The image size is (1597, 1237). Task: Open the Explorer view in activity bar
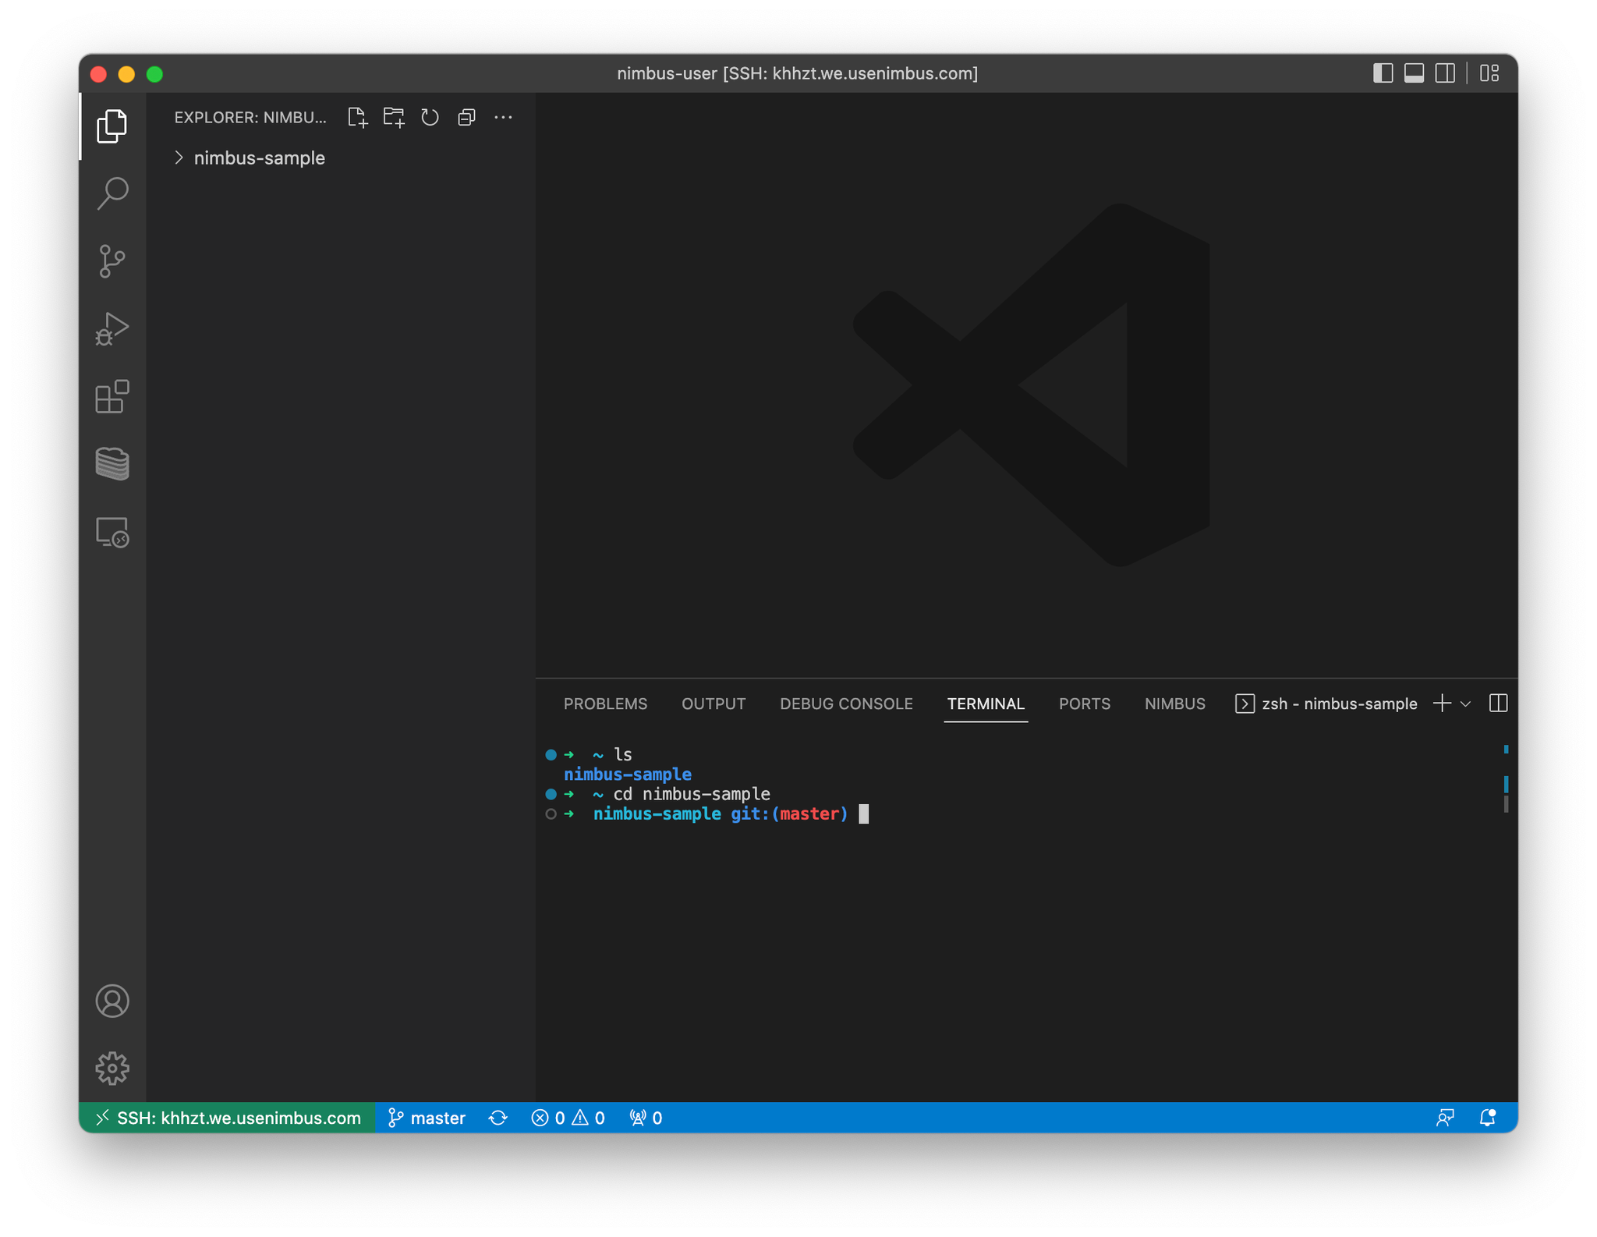[112, 126]
